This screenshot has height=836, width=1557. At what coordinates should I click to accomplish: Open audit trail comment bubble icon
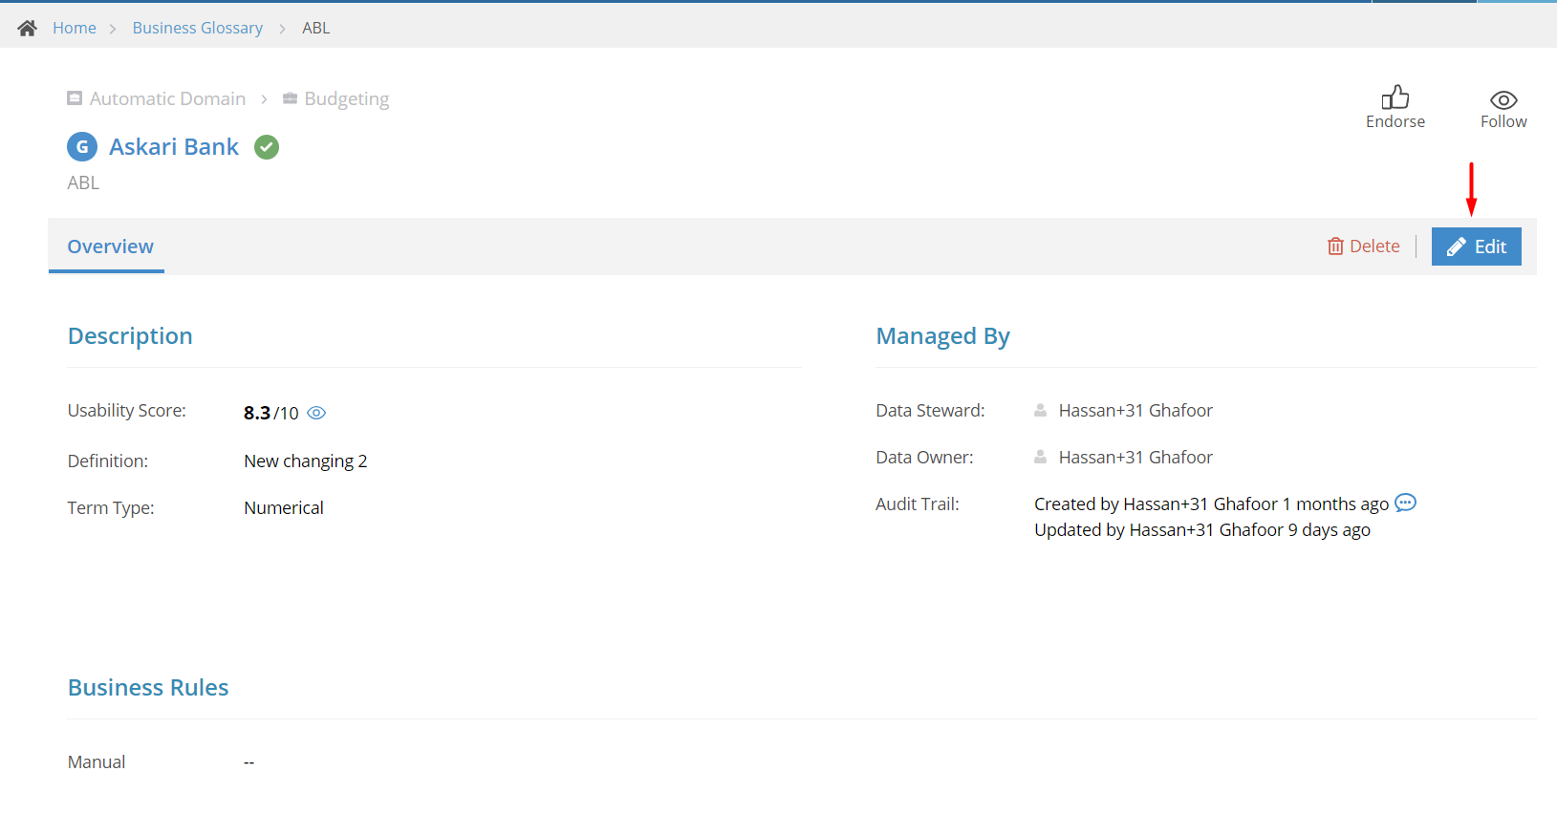click(x=1405, y=503)
